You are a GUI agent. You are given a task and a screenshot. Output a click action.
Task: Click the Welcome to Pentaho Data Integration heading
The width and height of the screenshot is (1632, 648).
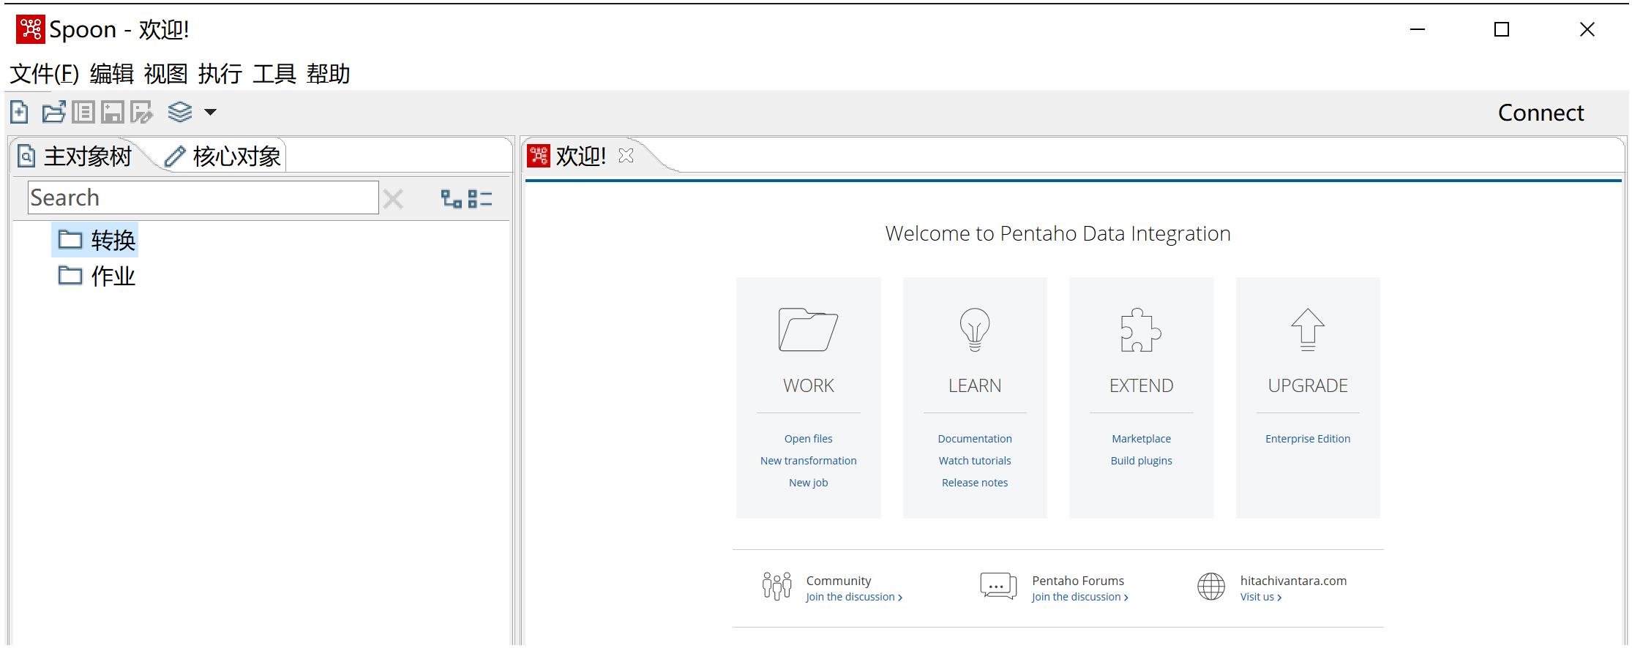[1058, 234]
